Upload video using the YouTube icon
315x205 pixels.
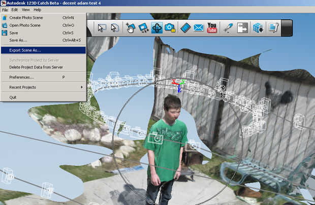(212, 28)
